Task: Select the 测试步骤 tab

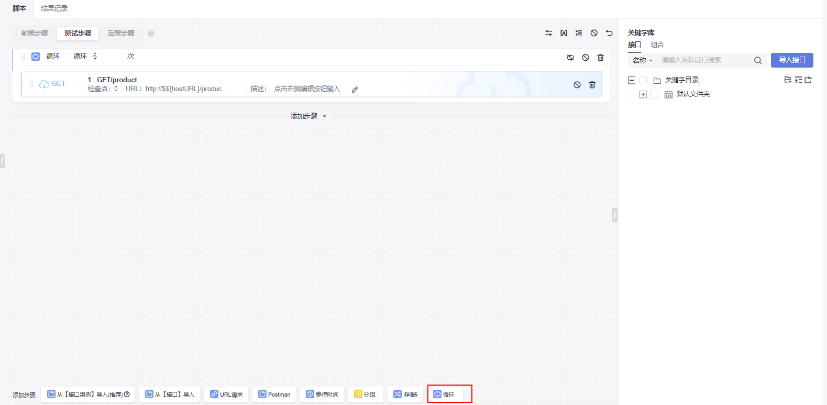Action: pos(78,34)
